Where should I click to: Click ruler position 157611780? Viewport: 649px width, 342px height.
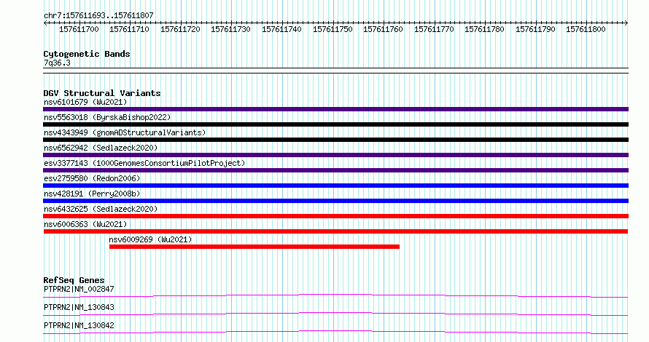(x=484, y=29)
